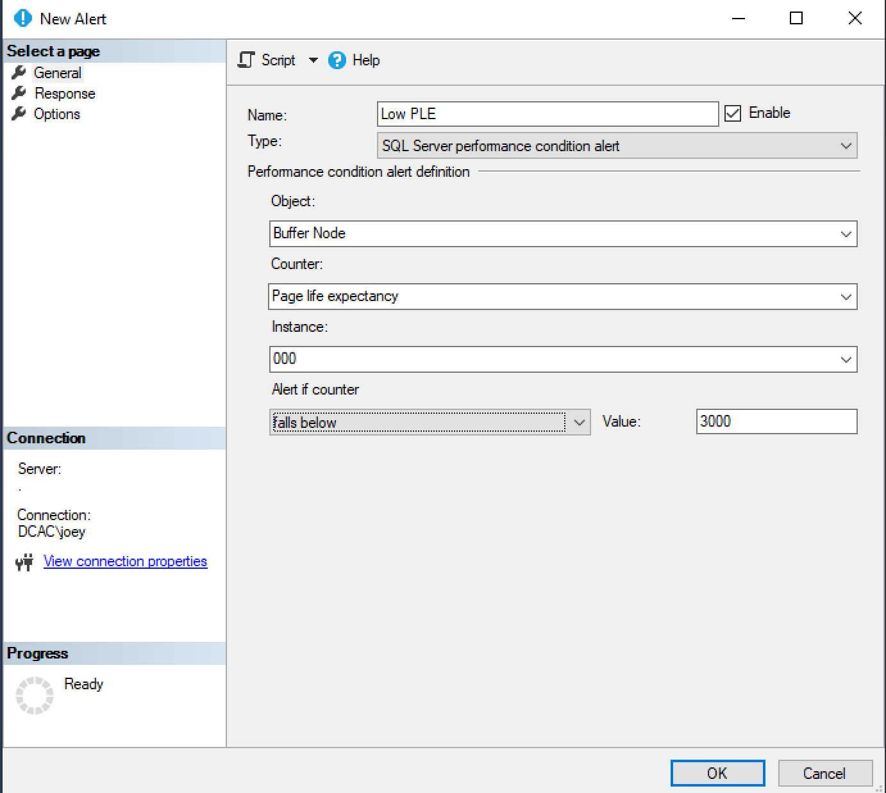Click the 'Progress' section header

coord(37,653)
